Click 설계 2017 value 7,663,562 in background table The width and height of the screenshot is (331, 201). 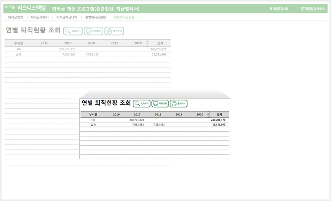click(69, 55)
